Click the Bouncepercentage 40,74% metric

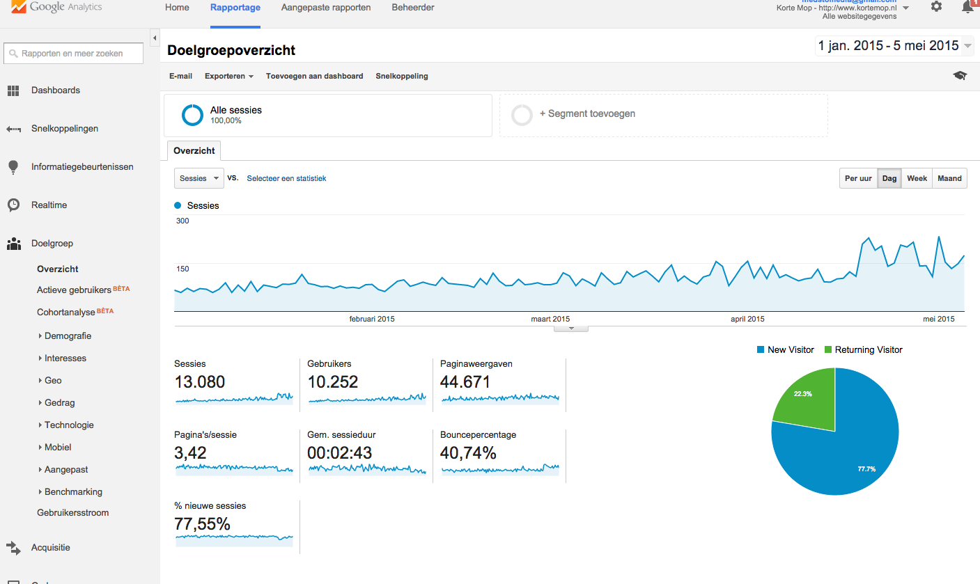pos(499,455)
